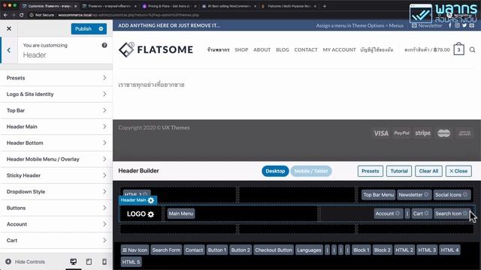Open the BLOG menu item
This screenshot has height=270, width=481.
[283, 49]
